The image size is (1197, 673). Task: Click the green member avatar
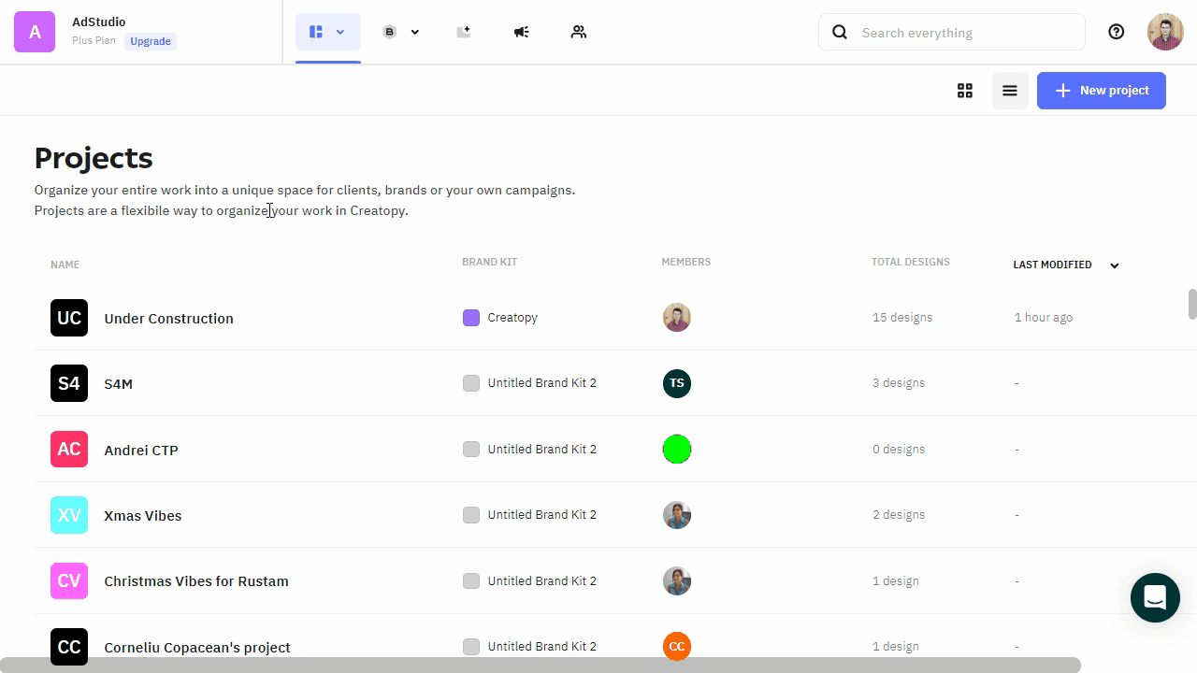click(x=677, y=450)
